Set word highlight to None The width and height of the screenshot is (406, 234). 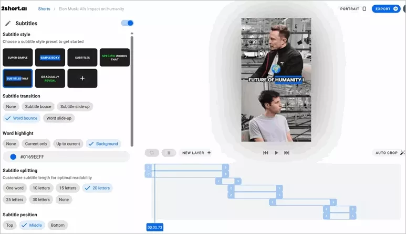pos(11,144)
